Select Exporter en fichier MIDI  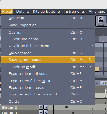point(48,81)
